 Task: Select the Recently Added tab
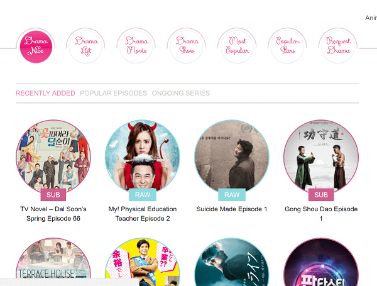(x=45, y=93)
